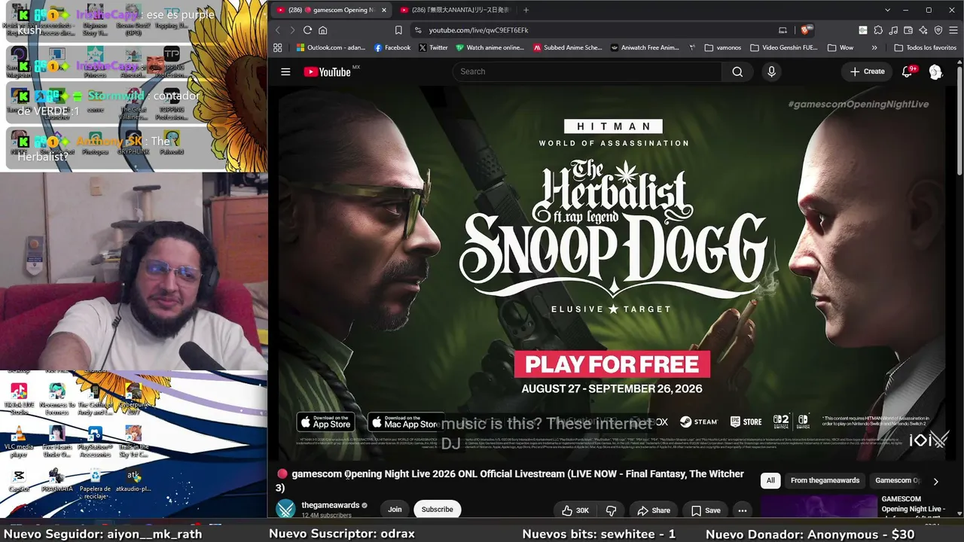Focus the YouTube search box
The width and height of the screenshot is (964, 542).
coord(587,72)
